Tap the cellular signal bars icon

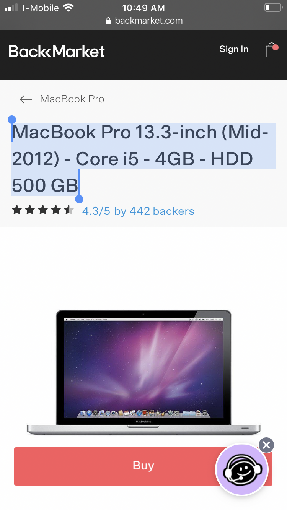(11, 8)
